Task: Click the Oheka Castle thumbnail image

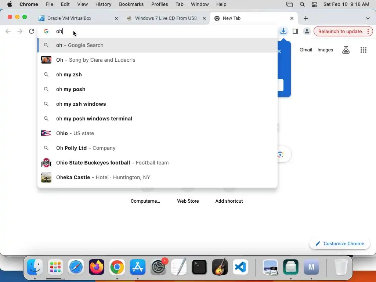Action: click(x=46, y=177)
